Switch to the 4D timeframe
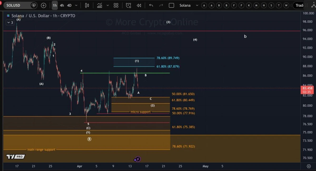The image size is (316, 171). pyautogui.click(x=69, y=5)
